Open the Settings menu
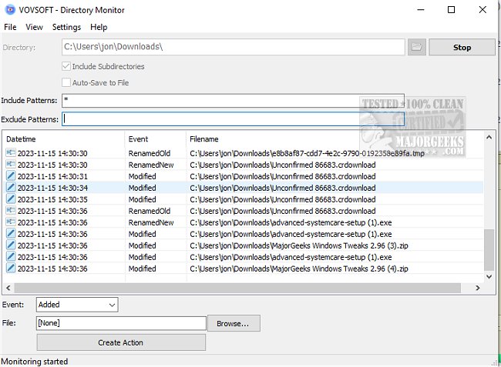This screenshot has height=367, width=501. pos(66,27)
